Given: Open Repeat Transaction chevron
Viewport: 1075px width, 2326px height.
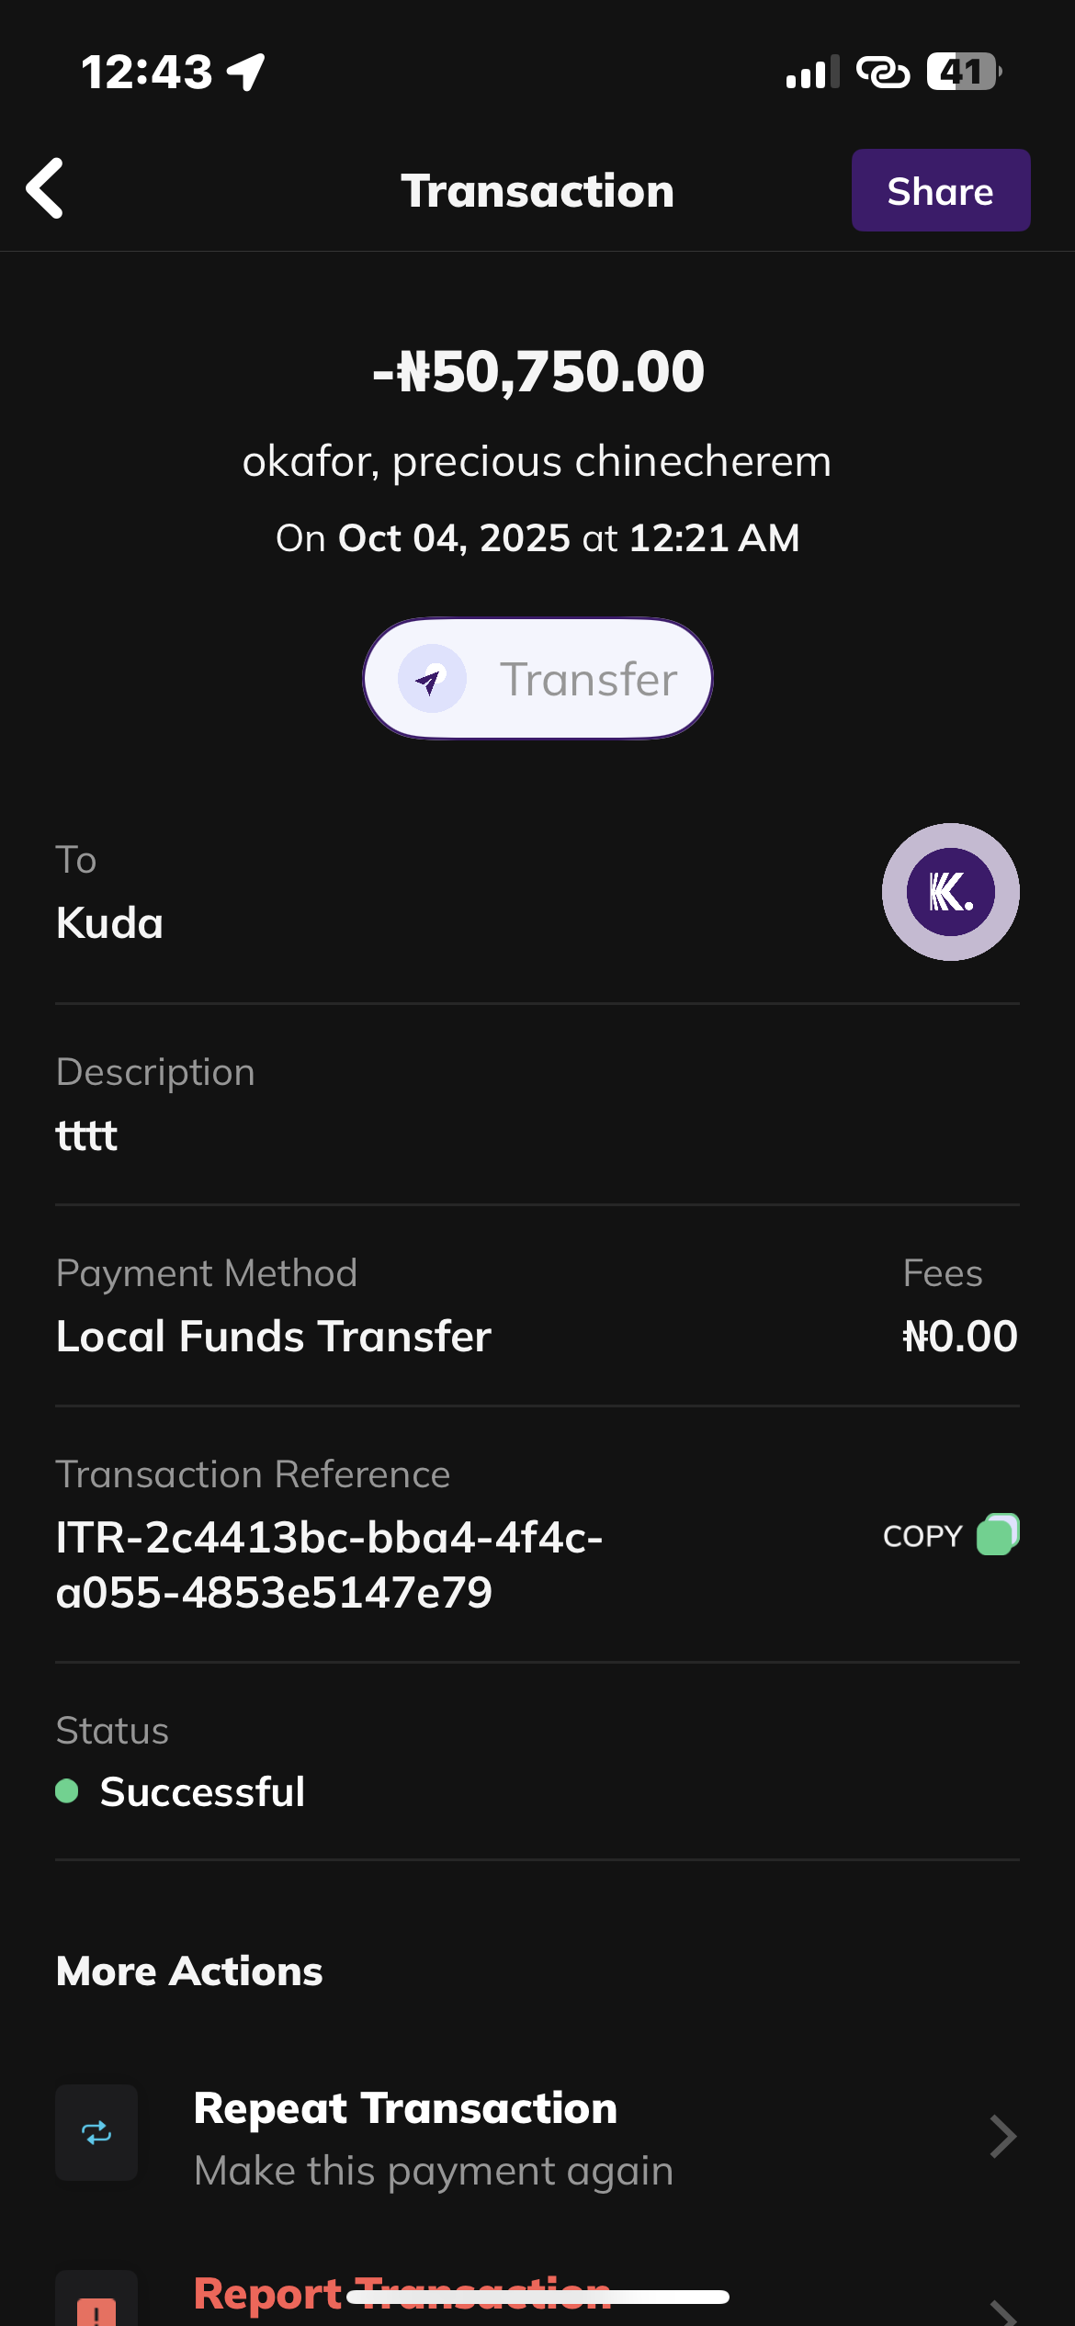Looking at the screenshot, I should point(1002,2136).
